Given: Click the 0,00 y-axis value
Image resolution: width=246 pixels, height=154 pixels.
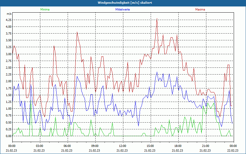Looking at the screenshot, I should (9, 136).
